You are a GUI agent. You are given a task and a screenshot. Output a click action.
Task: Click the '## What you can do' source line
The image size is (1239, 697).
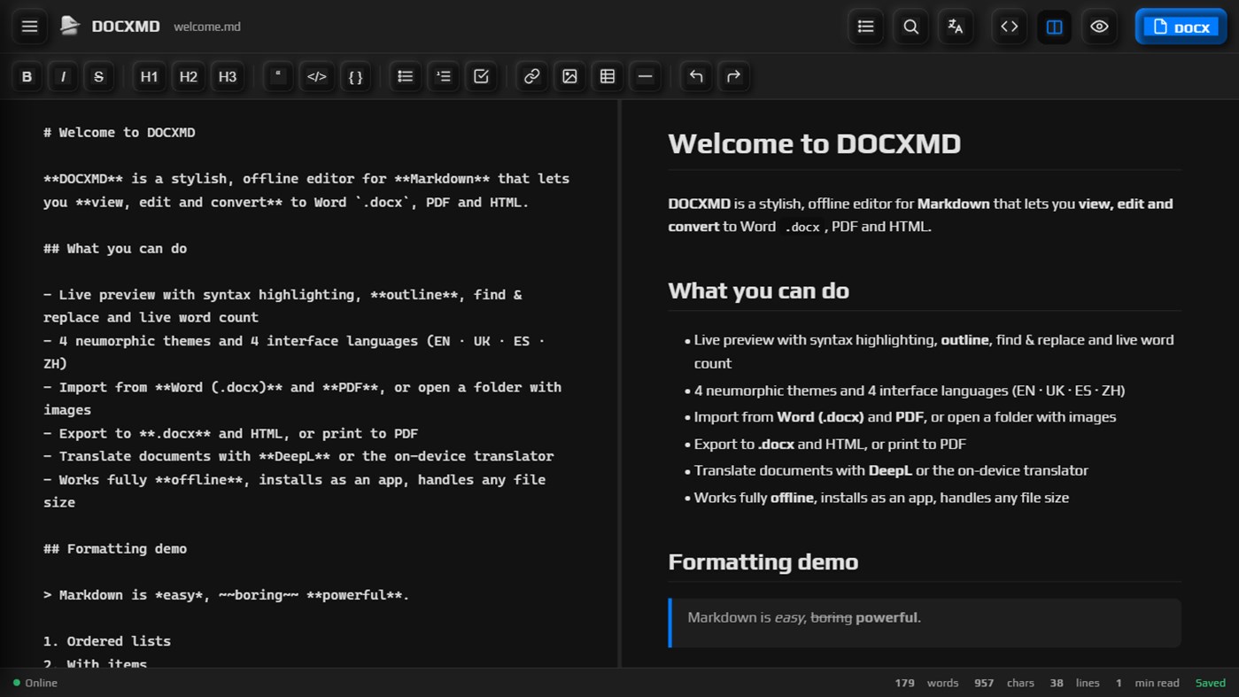click(115, 249)
